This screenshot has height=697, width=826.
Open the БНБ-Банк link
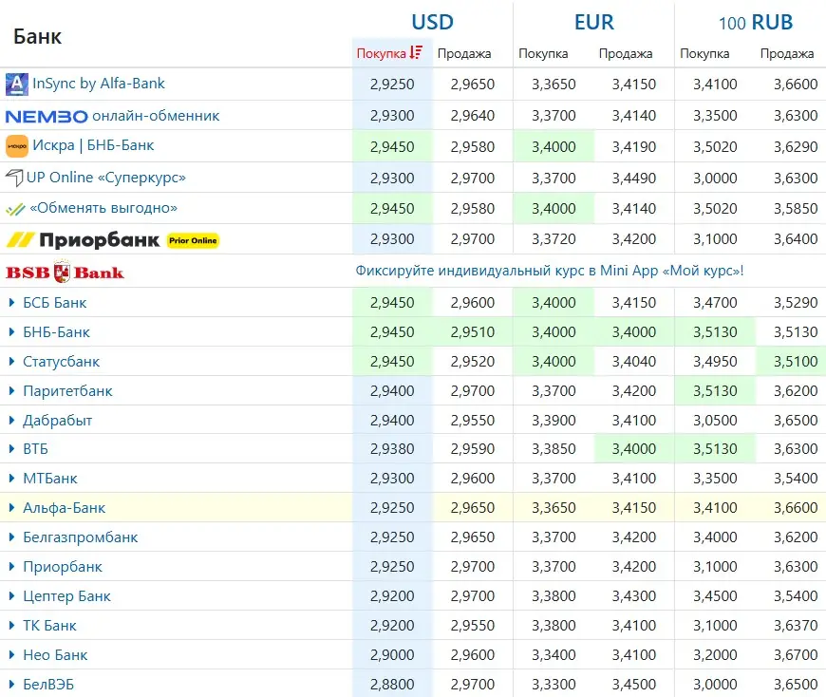56,332
